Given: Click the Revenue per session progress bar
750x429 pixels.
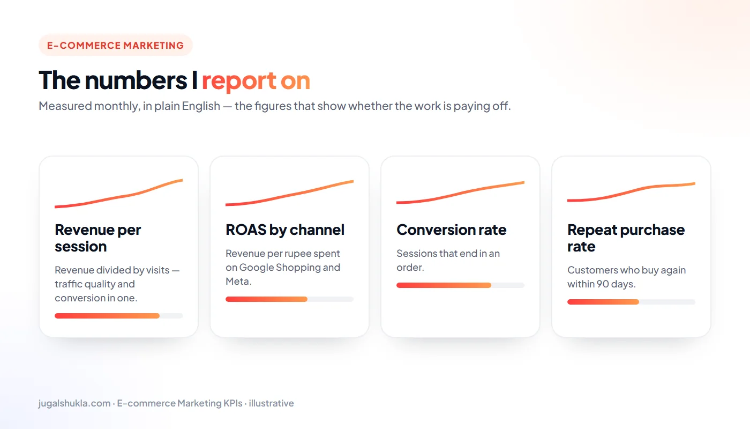Looking at the screenshot, I should tap(118, 316).
